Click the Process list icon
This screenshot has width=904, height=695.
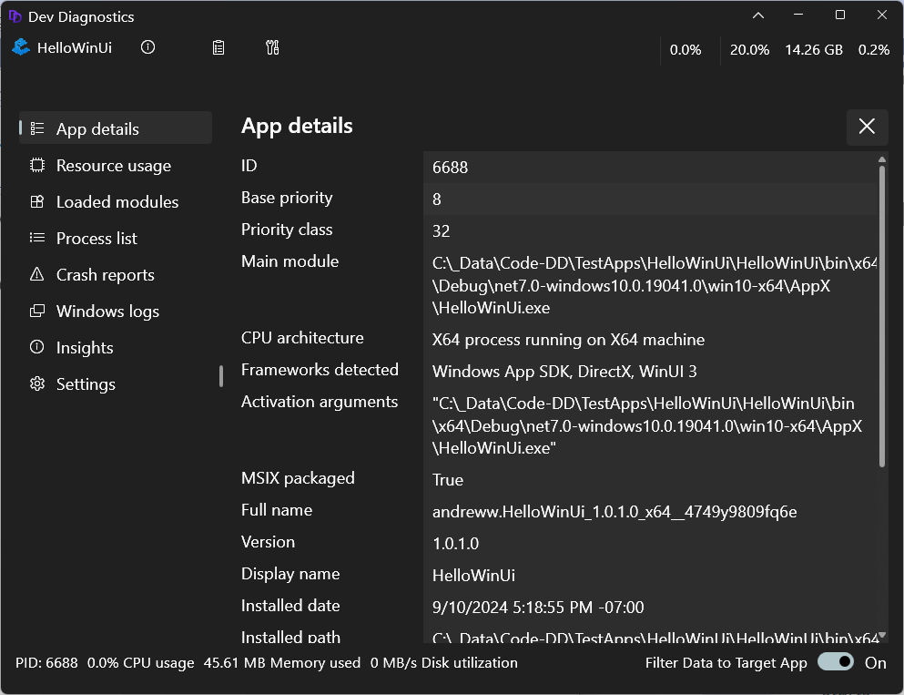pyautogui.click(x=37, y=238)
